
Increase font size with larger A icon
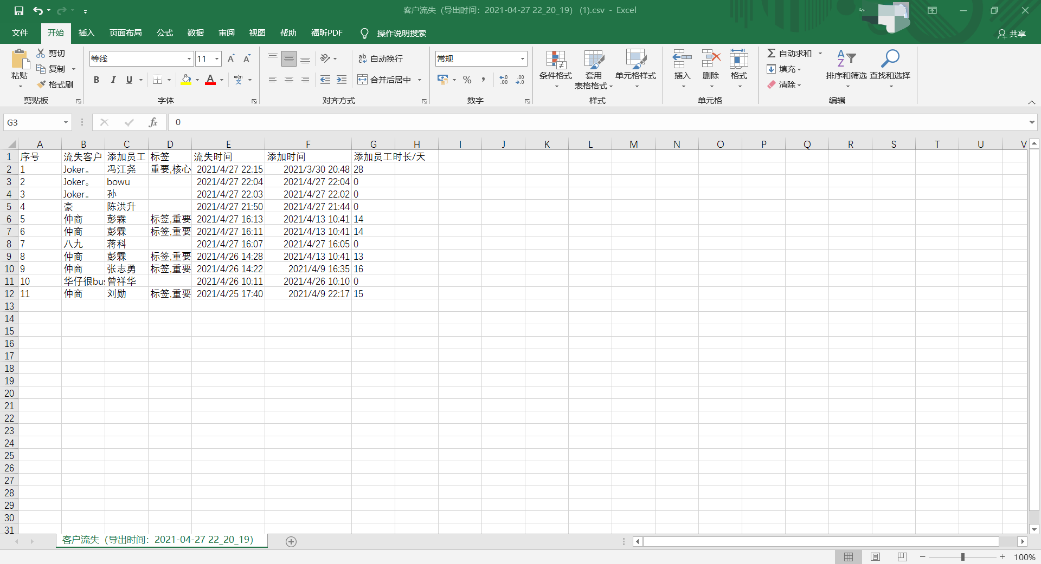point(232,58)
